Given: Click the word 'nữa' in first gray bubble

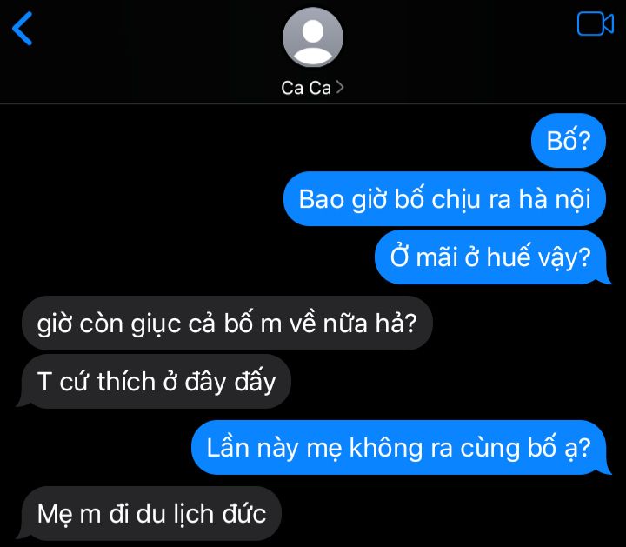Looking at the screenshot, I should [345, 323].
